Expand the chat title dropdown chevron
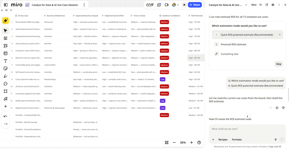290x149 pixels. pos(246,5)
